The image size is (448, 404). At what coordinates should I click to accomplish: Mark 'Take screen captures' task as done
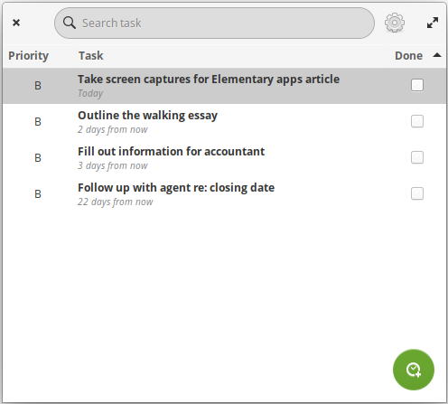[417, 85]
